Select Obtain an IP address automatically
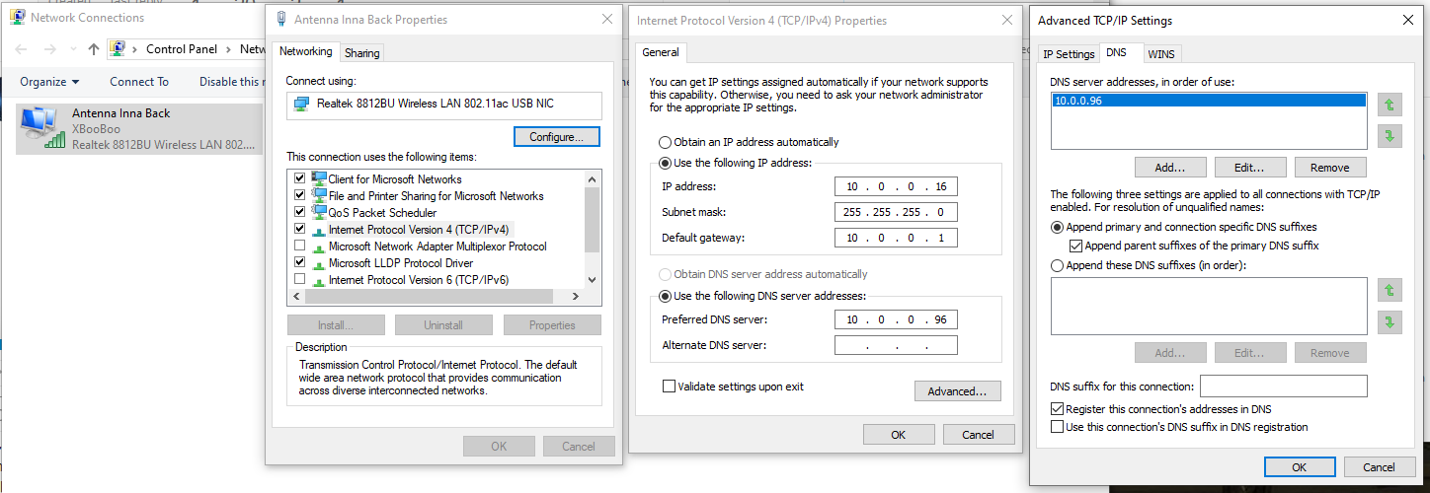 click(665, 142)
